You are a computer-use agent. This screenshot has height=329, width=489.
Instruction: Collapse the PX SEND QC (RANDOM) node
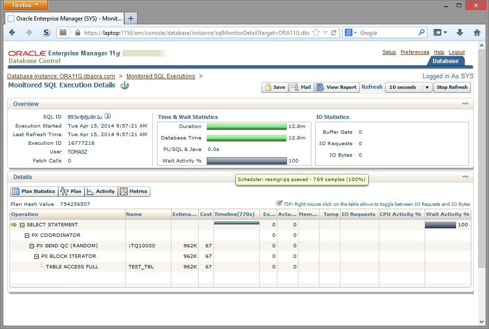[32, 246]
